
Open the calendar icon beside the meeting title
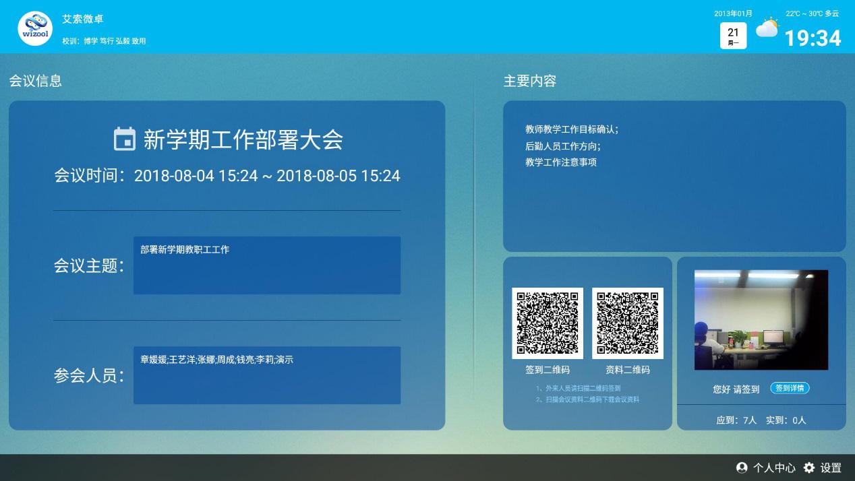click(126, 140)
